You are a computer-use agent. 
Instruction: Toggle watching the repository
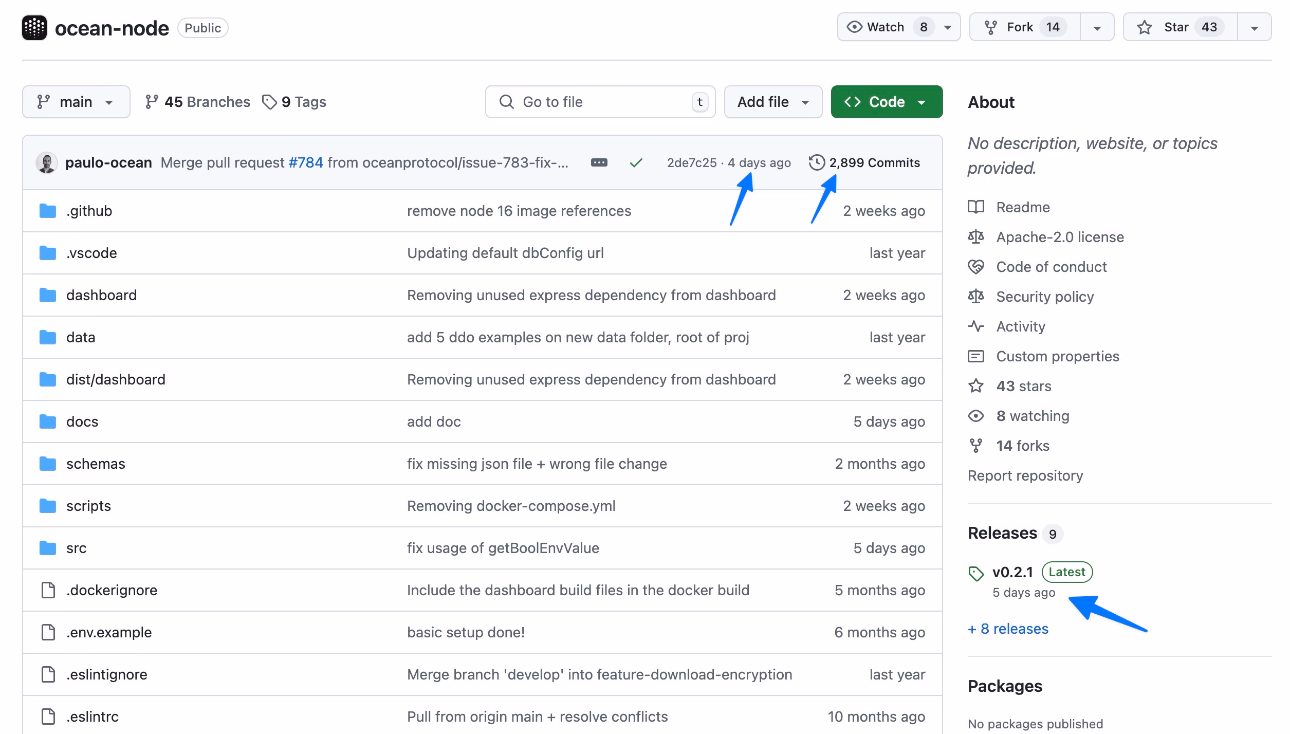coord(885,27)
